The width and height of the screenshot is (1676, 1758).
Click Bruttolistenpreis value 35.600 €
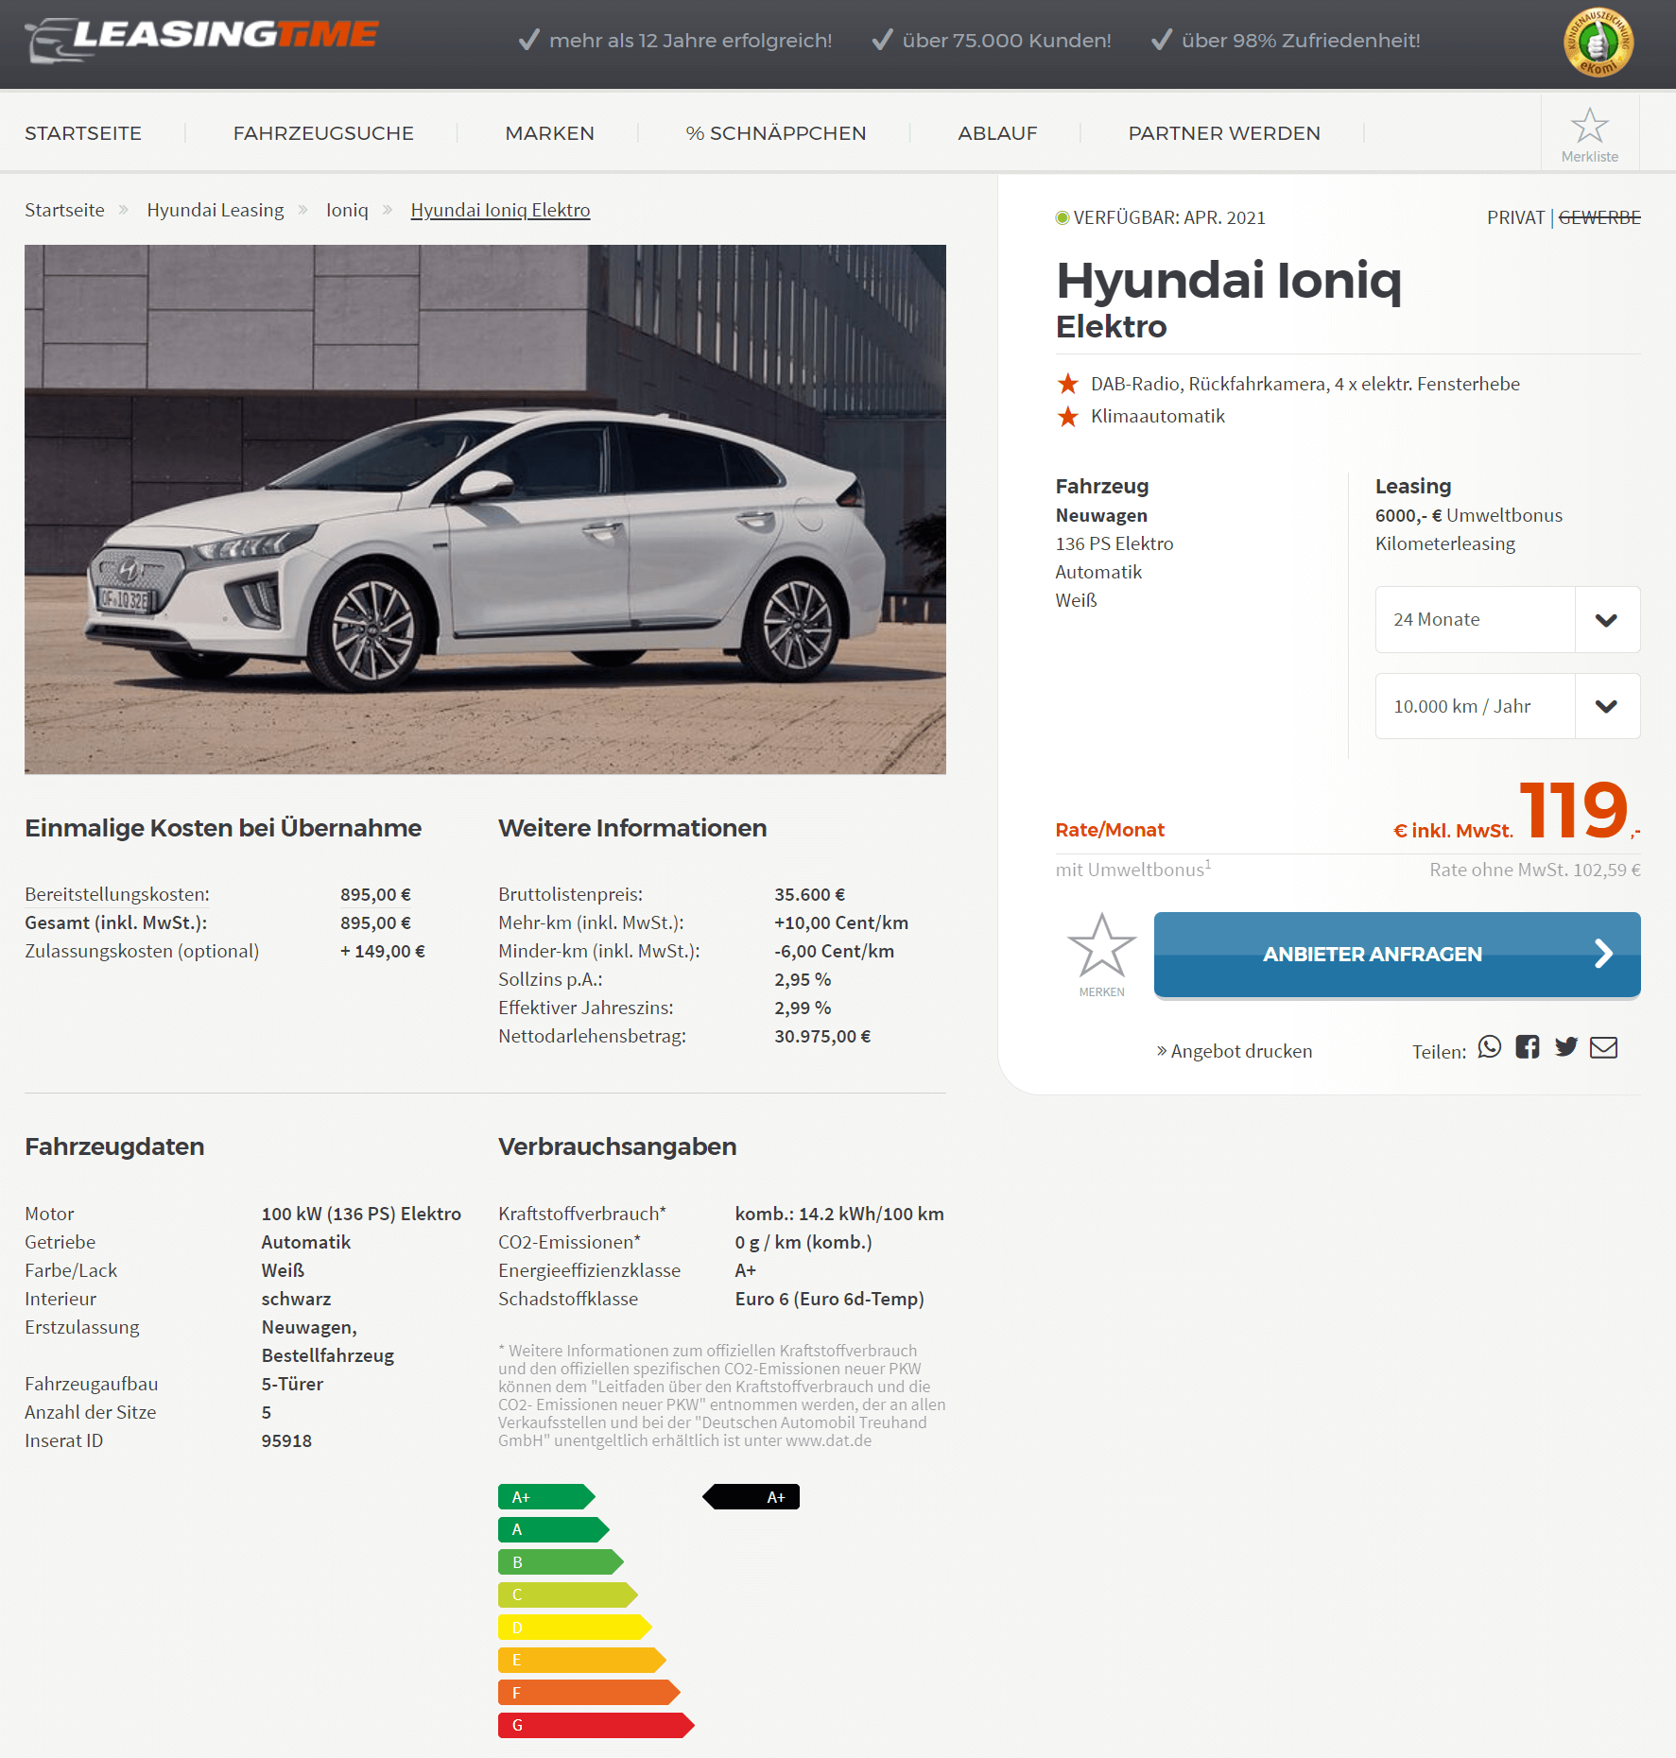pos(810,894)
